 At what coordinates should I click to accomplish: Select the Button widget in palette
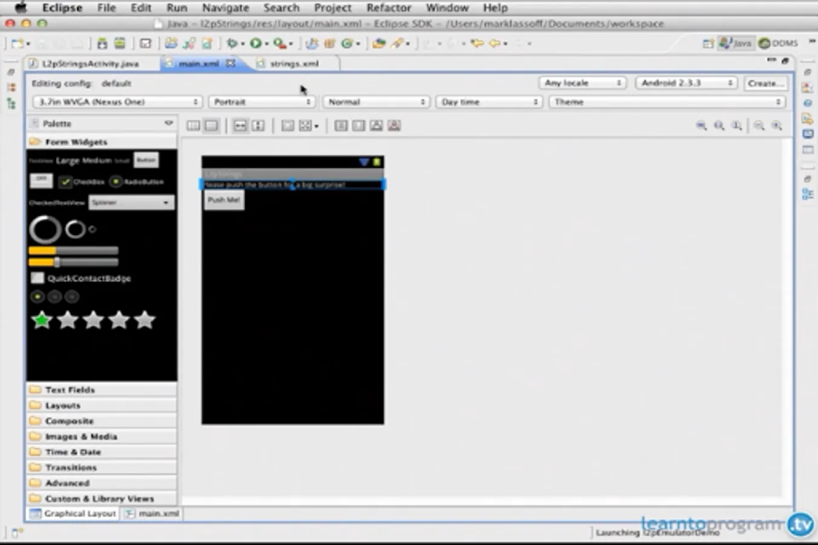(x=146, y=160)
